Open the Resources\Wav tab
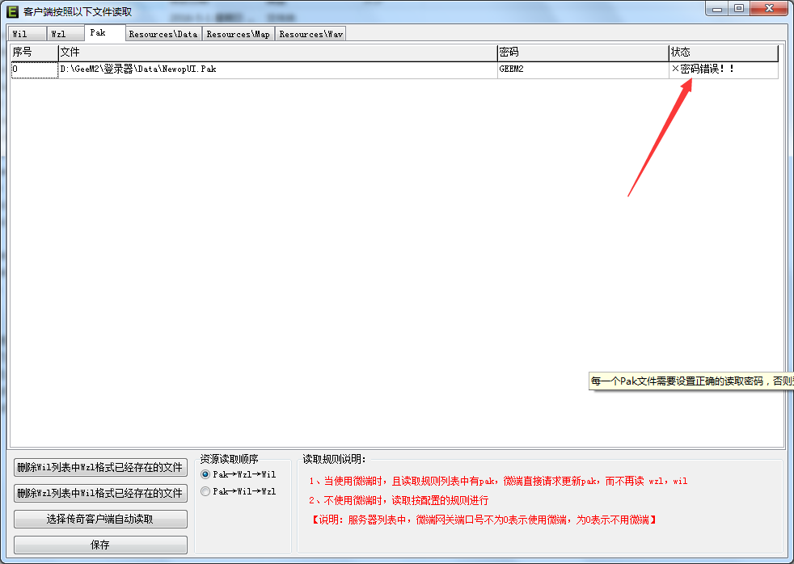The width and height of the screenshot is (794, 564). pos(311,34)
